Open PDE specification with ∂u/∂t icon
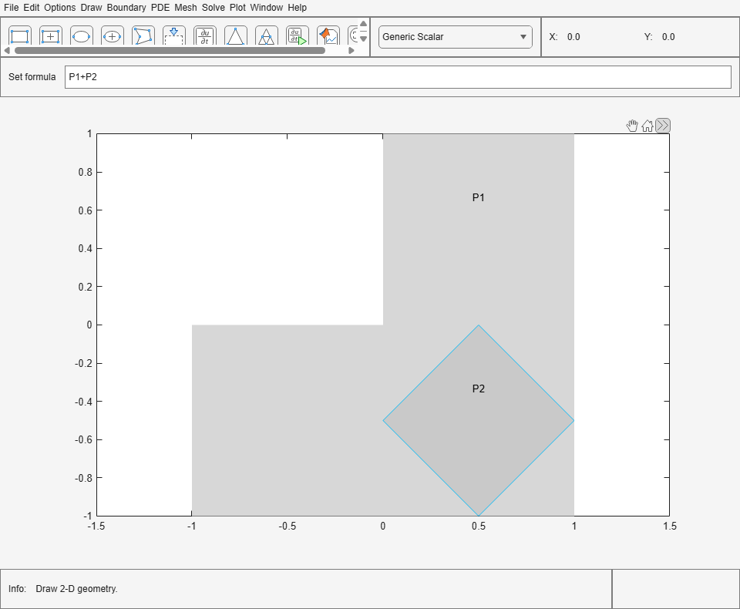This screenshot has height=609, width=740. point(204,35)
